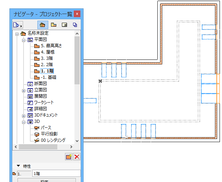
Task: Expand the 立面図 tree node
Action: pos(24,91)
